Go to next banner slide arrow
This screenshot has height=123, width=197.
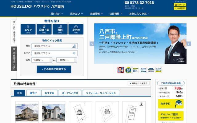point(189,44)
